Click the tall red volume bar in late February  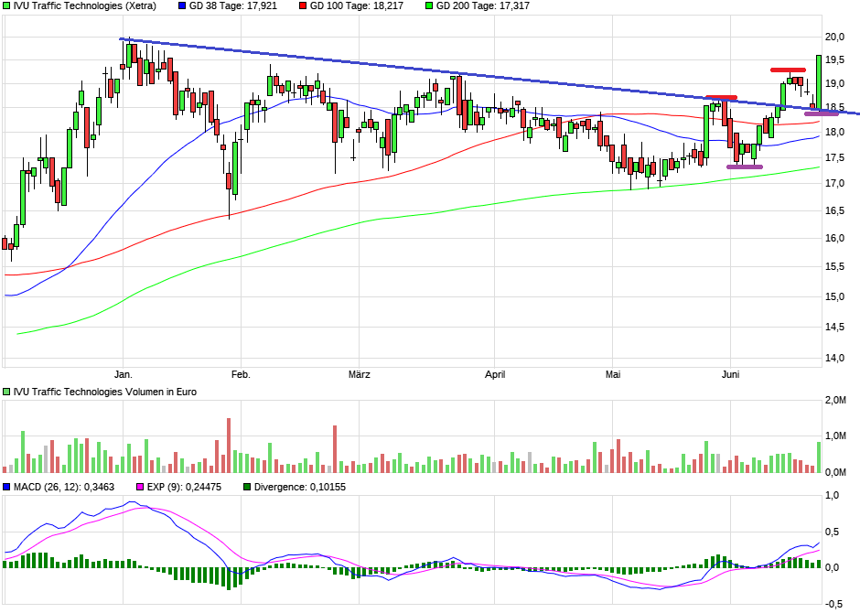click(335, 449)
